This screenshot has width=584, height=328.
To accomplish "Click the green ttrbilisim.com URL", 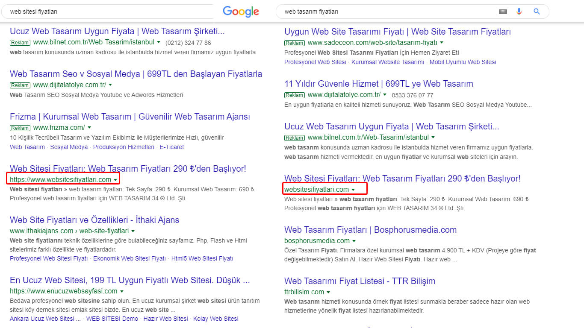I will click(304, 292).
